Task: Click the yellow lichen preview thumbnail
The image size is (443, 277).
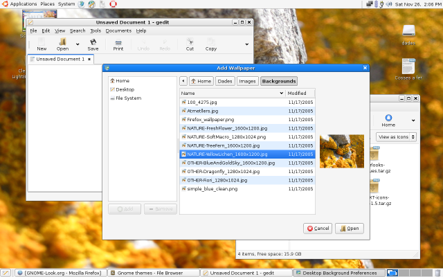Action: [342, 151]
